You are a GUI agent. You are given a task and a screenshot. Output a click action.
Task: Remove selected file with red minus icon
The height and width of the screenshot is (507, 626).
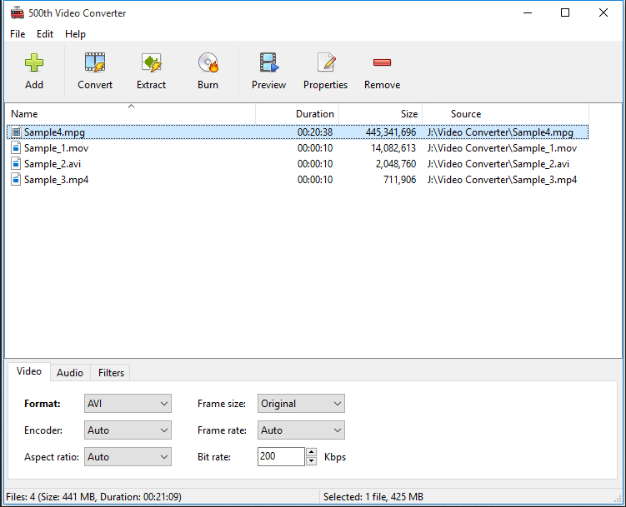point(382,62)
